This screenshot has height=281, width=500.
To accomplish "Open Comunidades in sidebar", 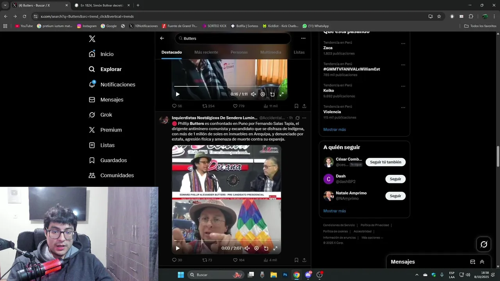I will [x=111, y=176].
